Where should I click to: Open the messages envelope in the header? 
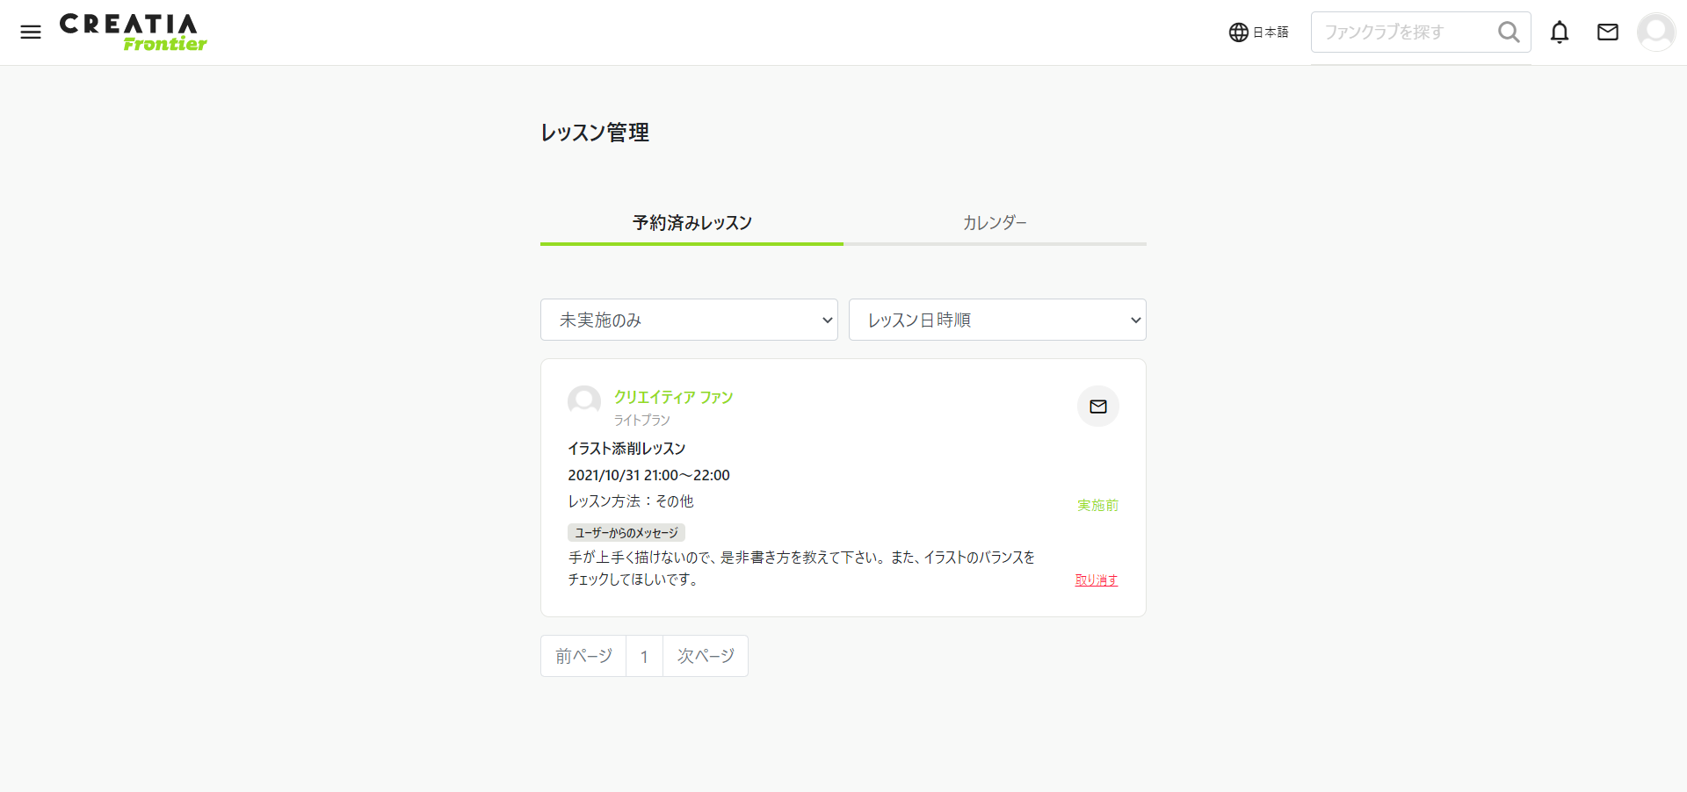[x=1608, y=32]
